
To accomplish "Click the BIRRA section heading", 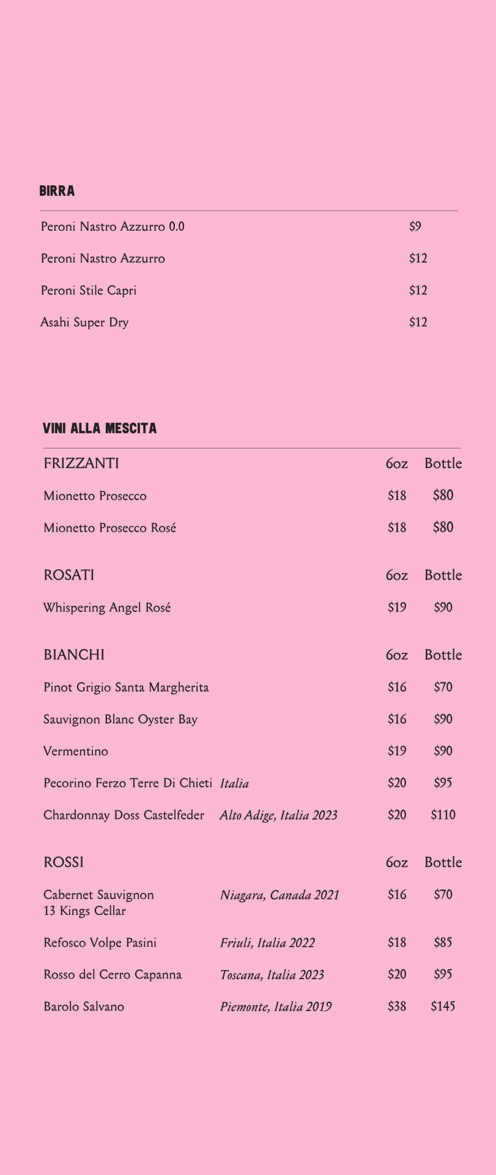I will 57,191.
